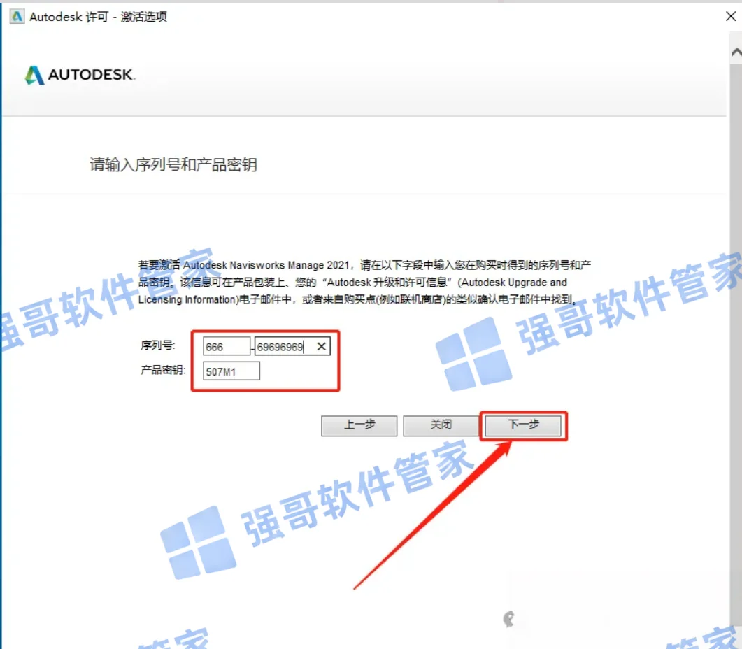Click the Autodesk title bar app icon
742x649 pixels.
[17, 17]
